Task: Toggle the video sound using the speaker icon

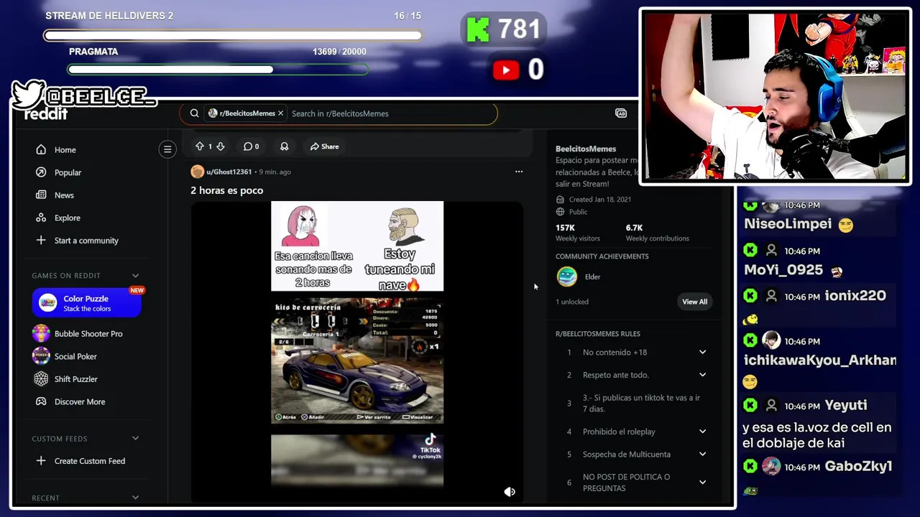Action: (510, 492)
